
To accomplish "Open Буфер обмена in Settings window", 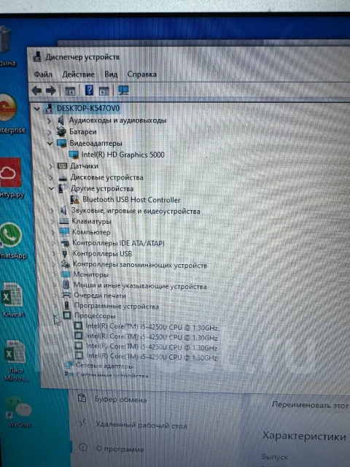I will pos(113,399).
